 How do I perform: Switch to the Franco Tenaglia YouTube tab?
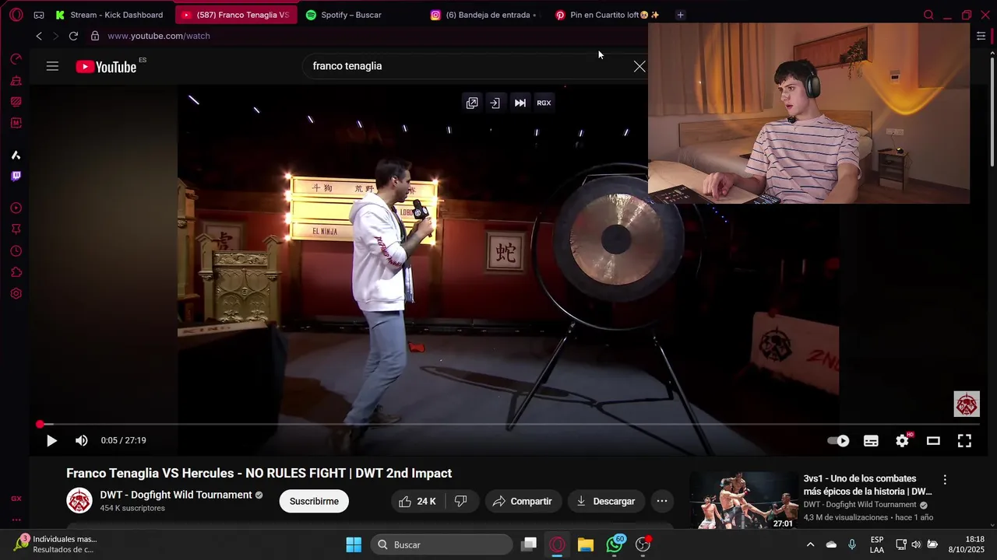[236, 15]
